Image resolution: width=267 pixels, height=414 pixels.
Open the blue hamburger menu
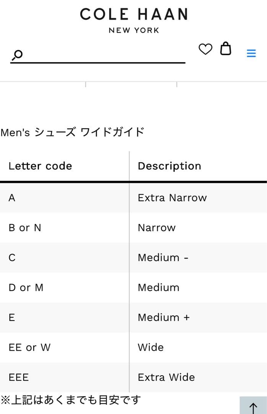251,53
